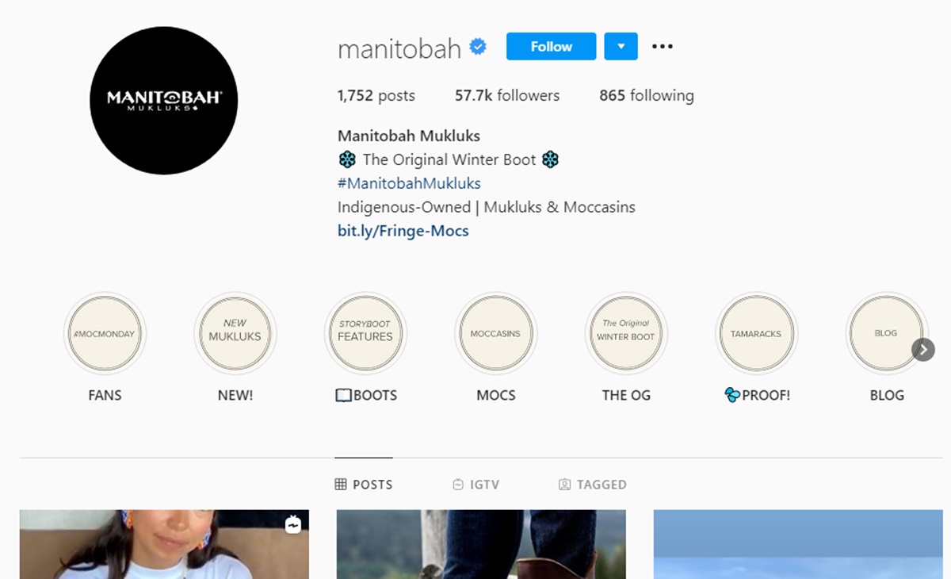The image size is (951, 579).
Task: Open the Moccasins story highlight
Action: pos(495,334)
